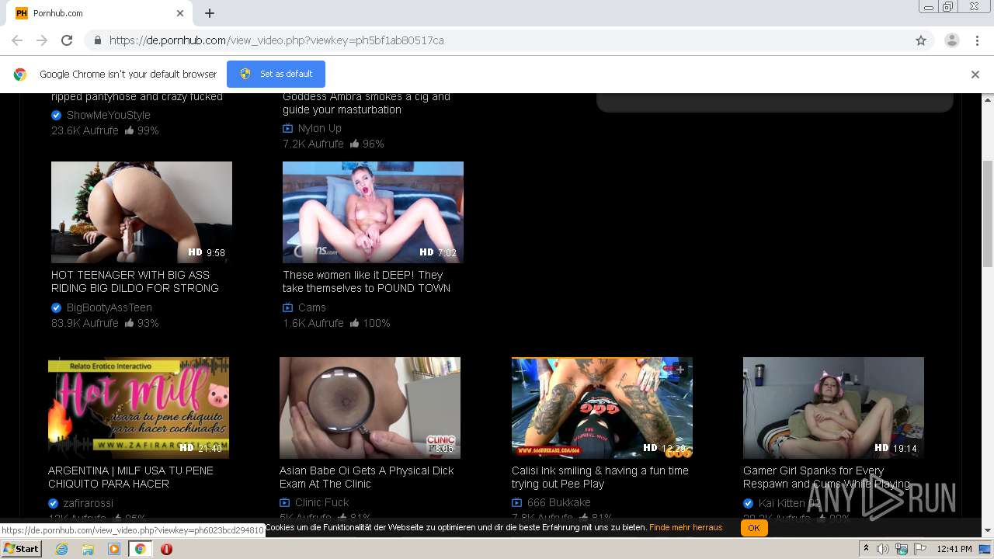Open the Windows Start menu

[x=21, y=549]
